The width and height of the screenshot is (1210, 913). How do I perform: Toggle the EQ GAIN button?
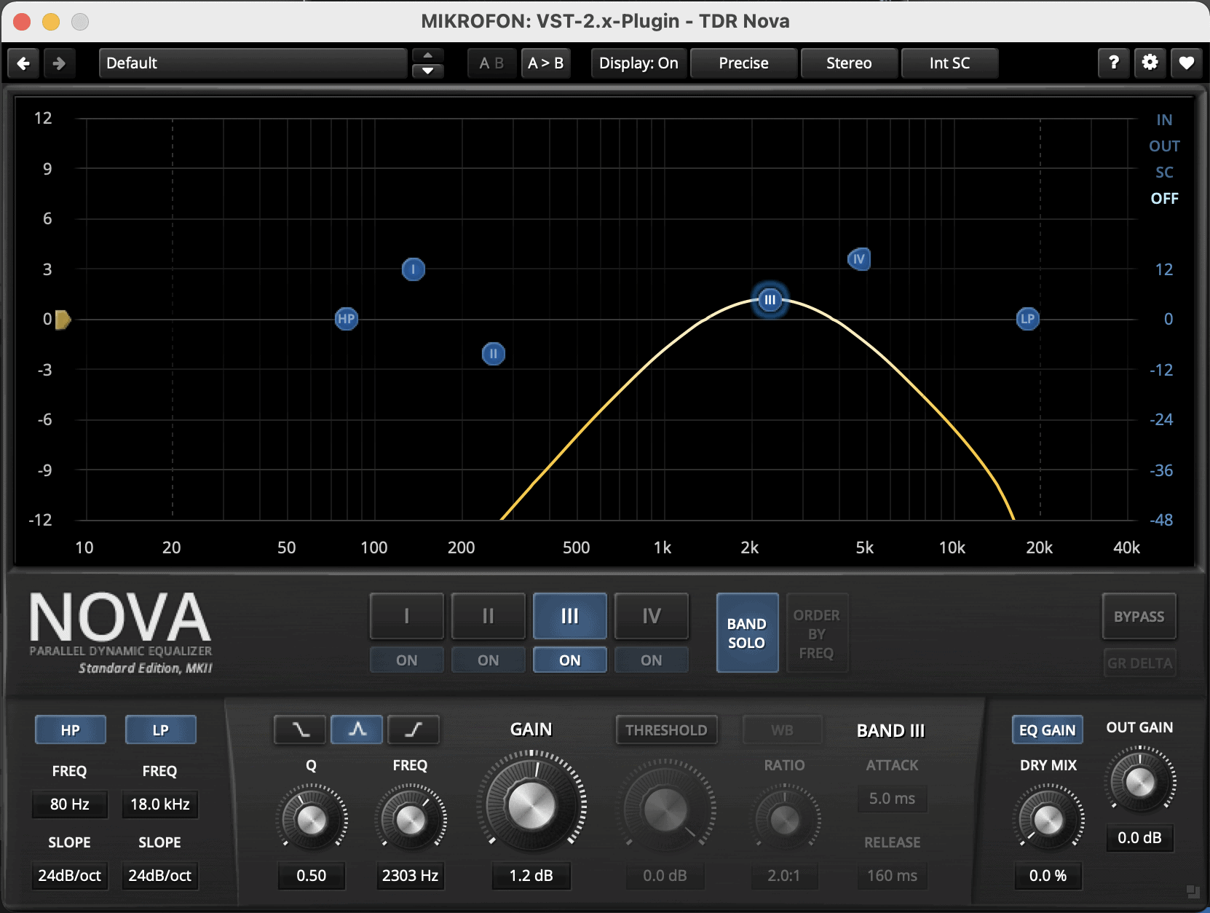tap(1048, 730)
